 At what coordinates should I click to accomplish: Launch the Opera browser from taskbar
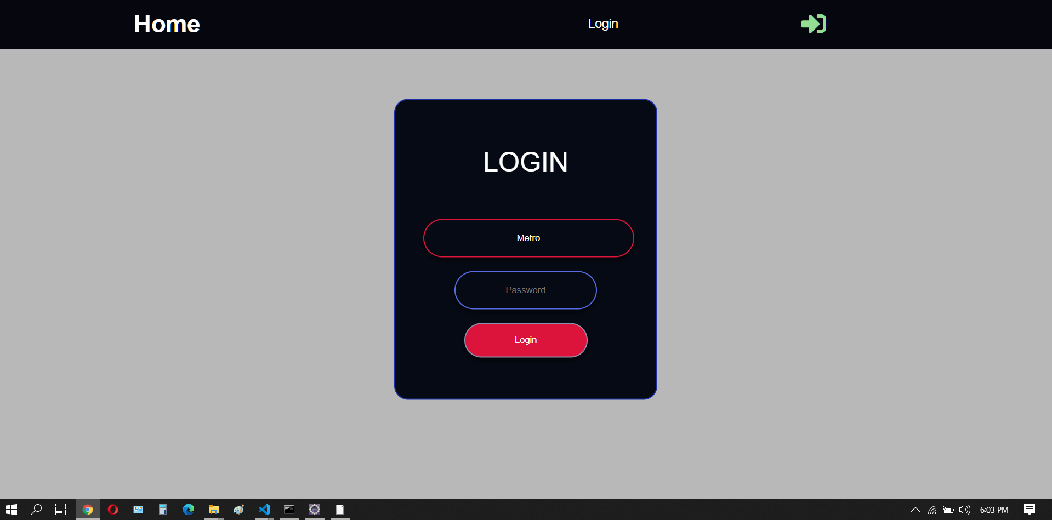click(x=113, y=510)
